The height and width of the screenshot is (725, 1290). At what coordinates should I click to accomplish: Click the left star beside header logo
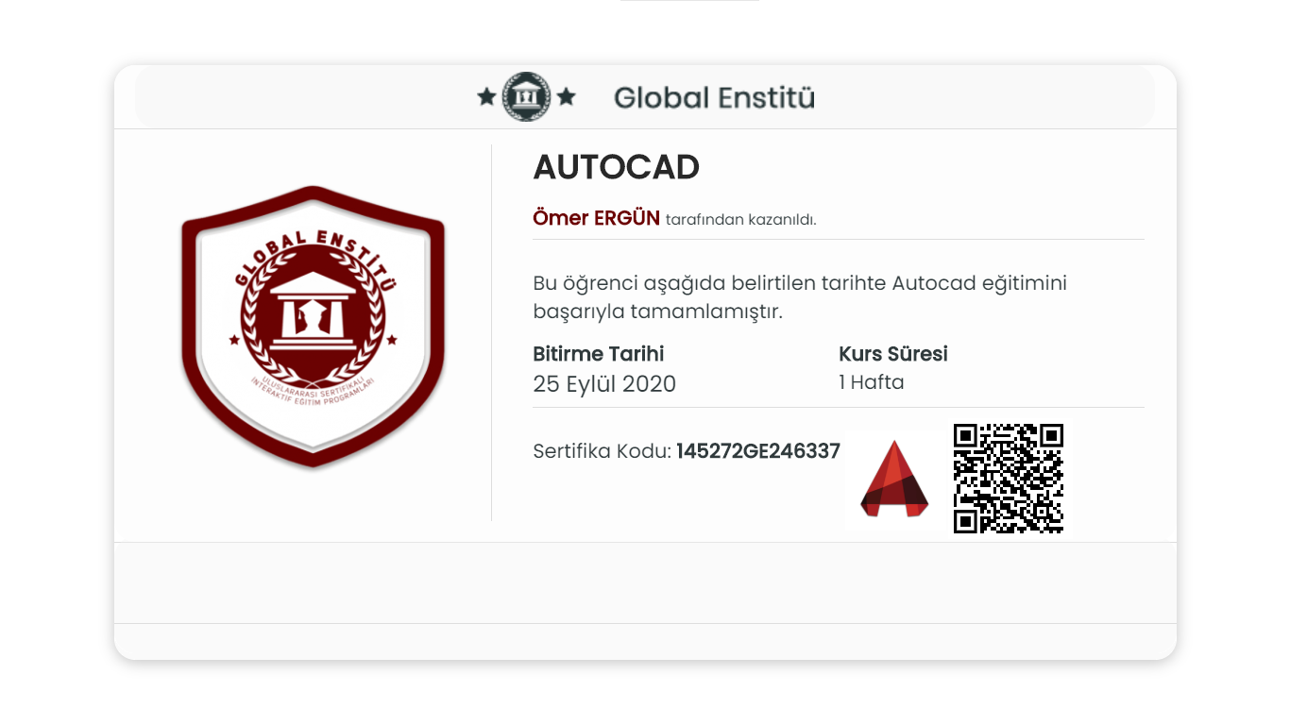[x=486, y=96]
